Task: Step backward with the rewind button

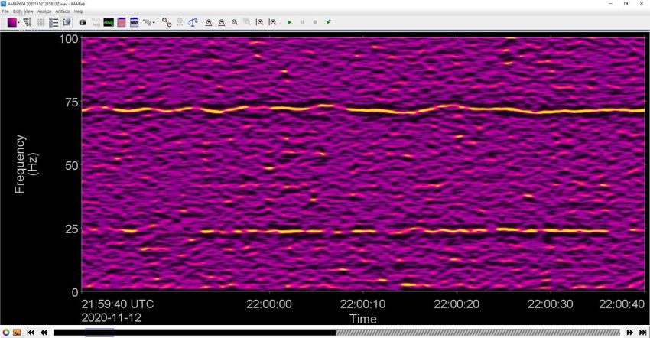Action: pos(44,332)
